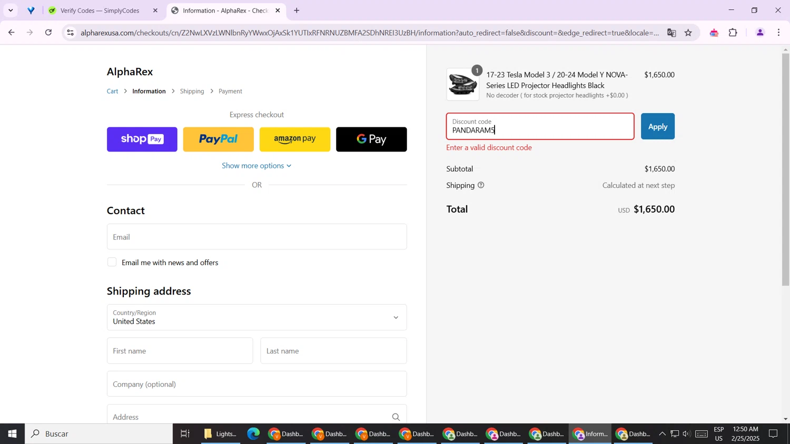Screen dimensions: 790x444
Task: Bookmark this page with star icon
Action: [x=688, y=33]
